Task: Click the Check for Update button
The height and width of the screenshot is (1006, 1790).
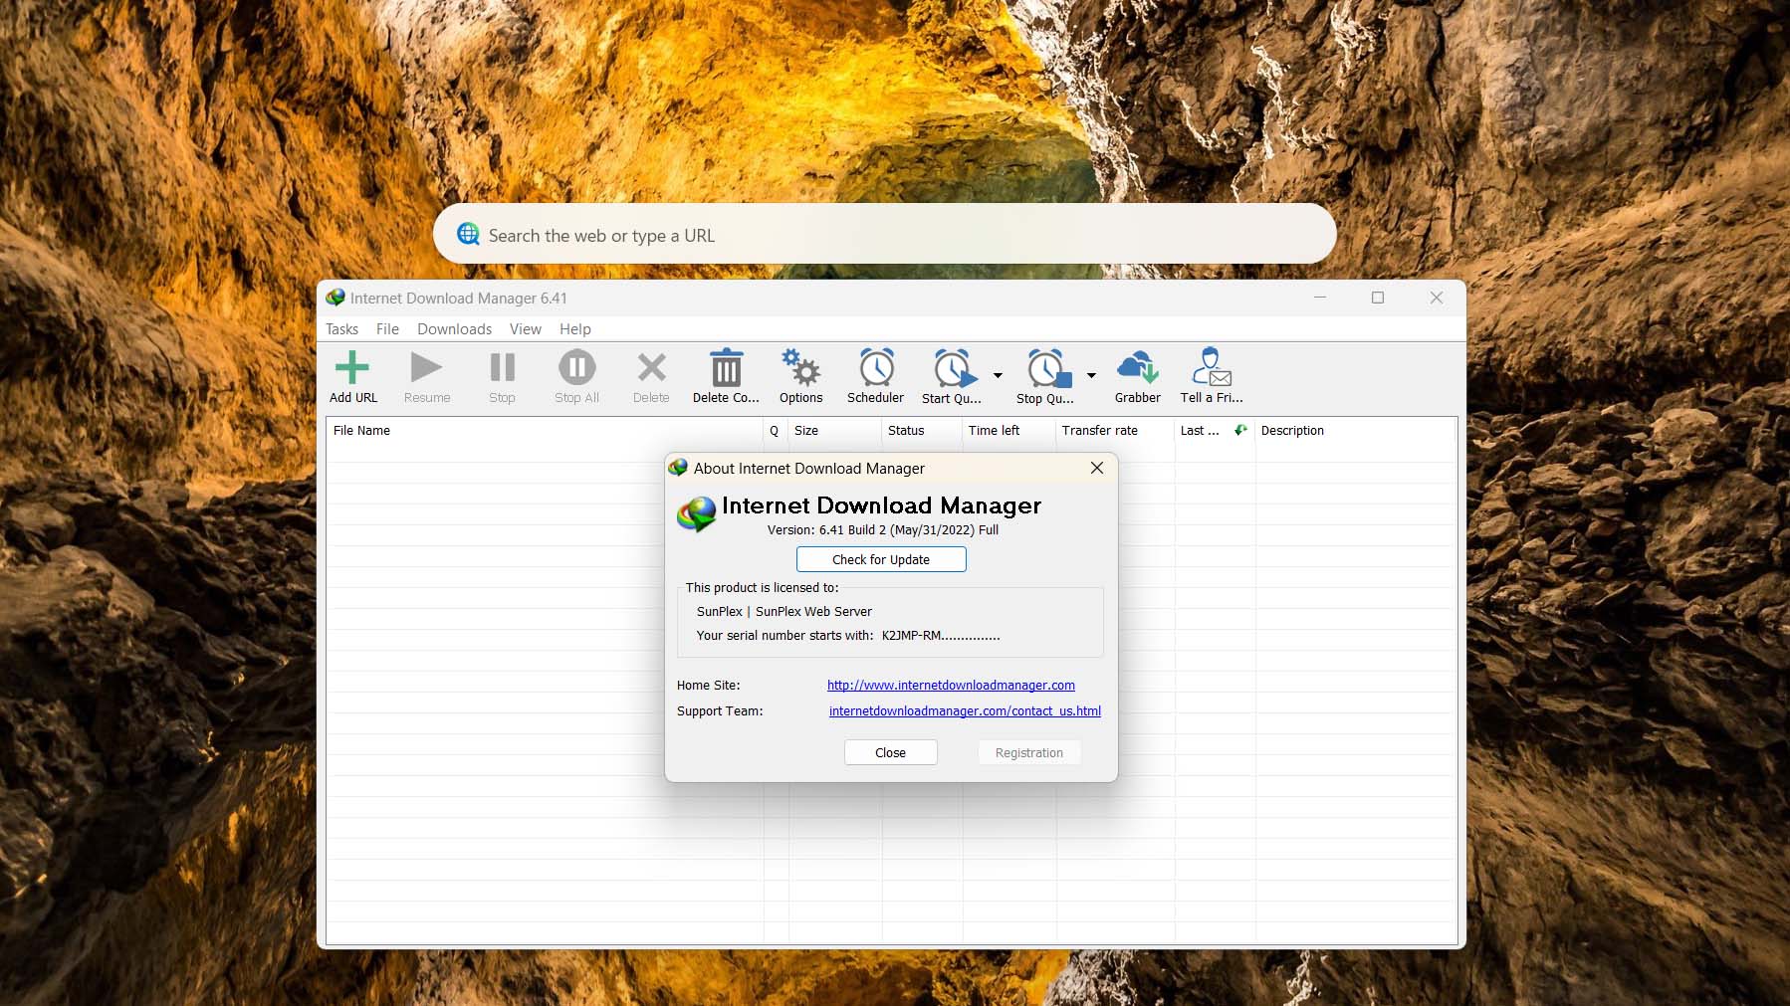Action: (x=881, y=559)
